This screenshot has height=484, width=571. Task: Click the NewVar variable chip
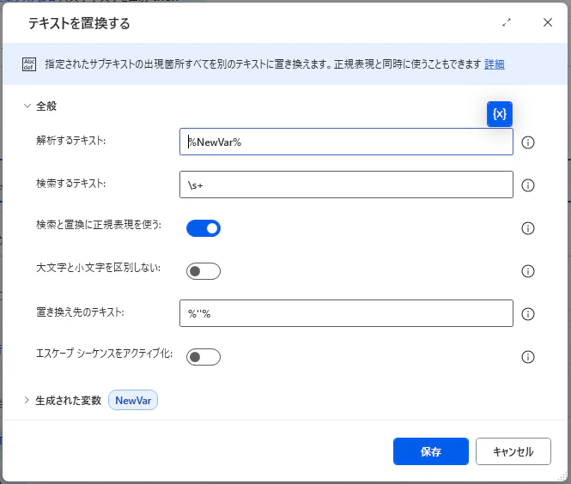click(x=133, y=400)
